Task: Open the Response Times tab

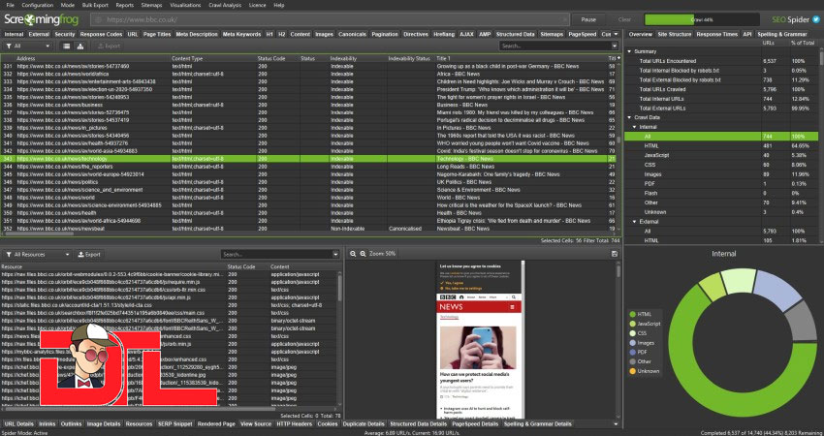Action: click(x=716, y=34)
